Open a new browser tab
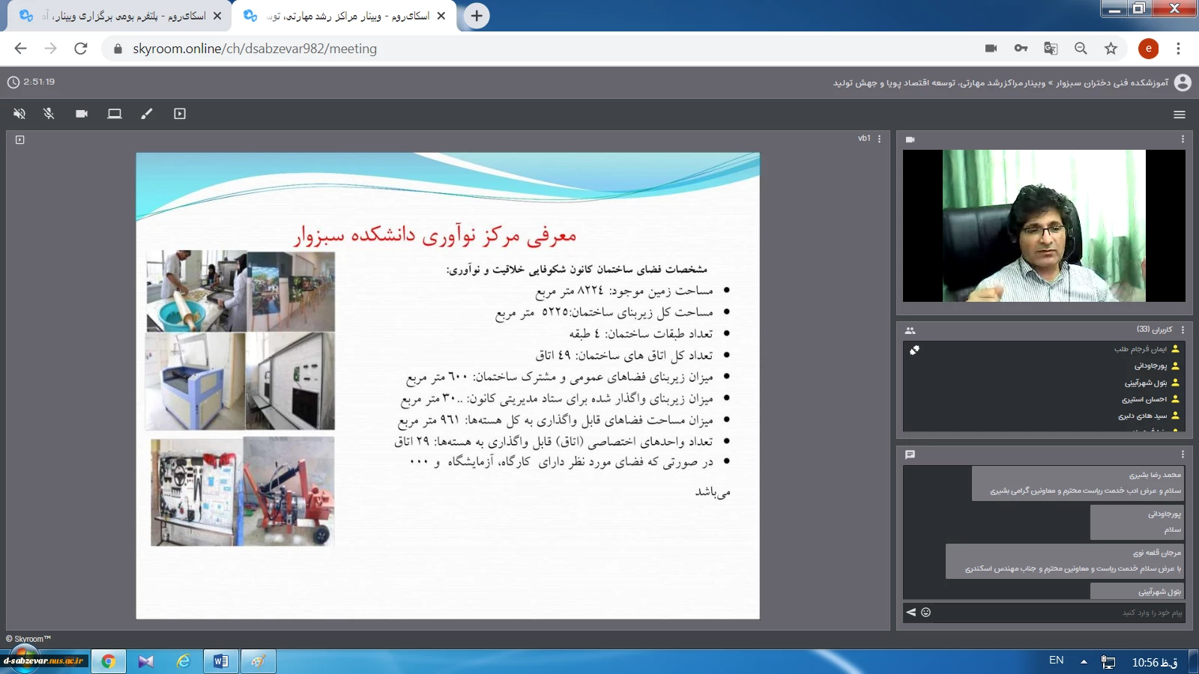The width and height of the screenshot is (1199, 674). coord(477,16)
